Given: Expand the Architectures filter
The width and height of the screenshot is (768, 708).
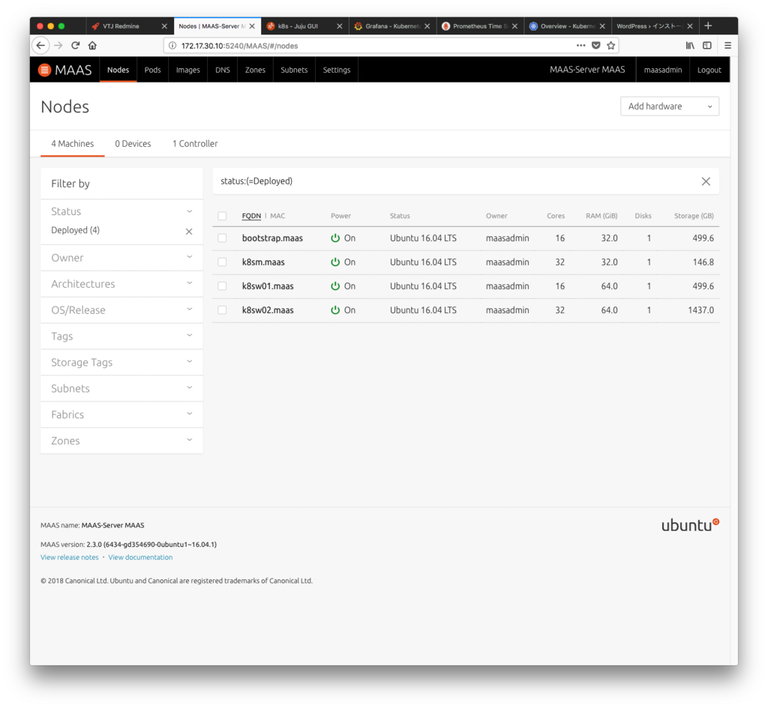Looking at the screenshot, I should 121,284.
